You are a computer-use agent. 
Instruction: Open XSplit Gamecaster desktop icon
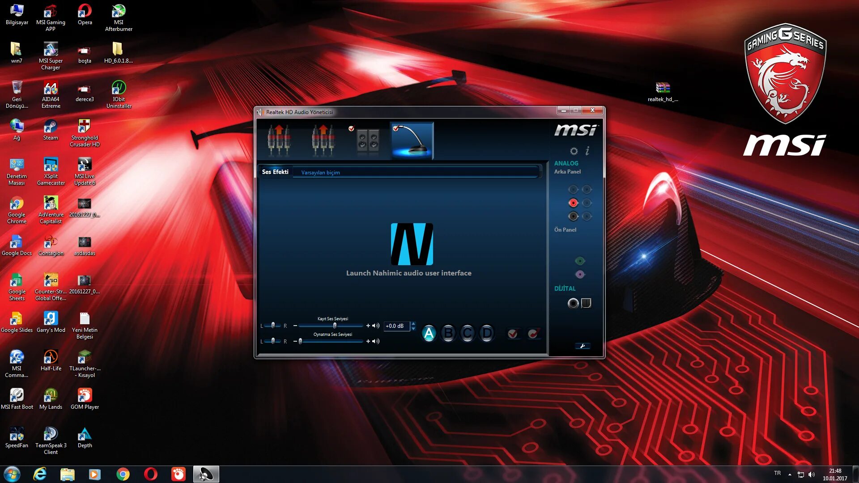(x=51, y=172)
